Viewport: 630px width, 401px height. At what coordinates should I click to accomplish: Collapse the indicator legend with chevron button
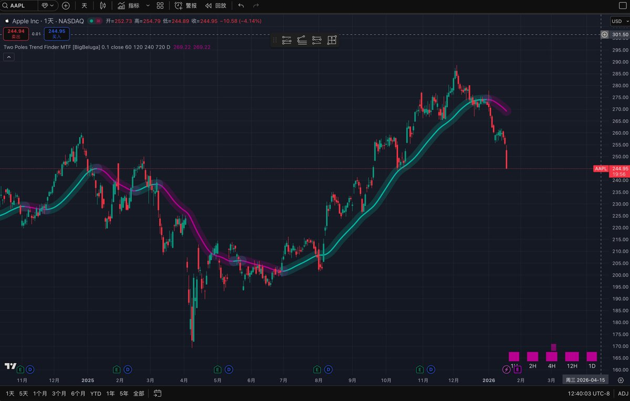tap(8, 57)
